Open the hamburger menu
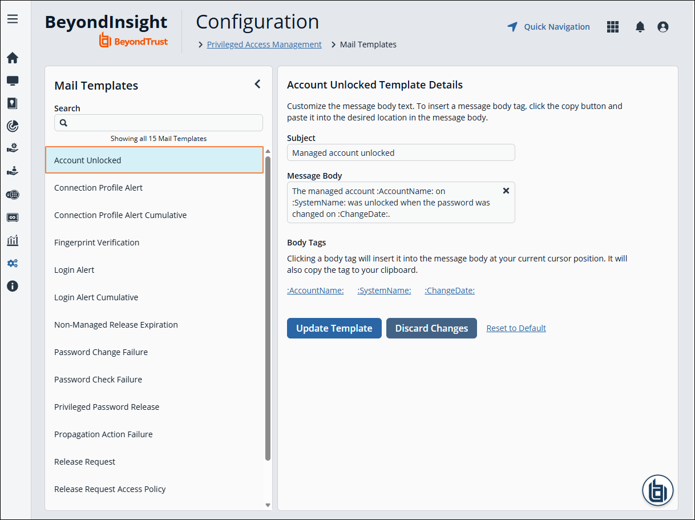 pos(13,19)
